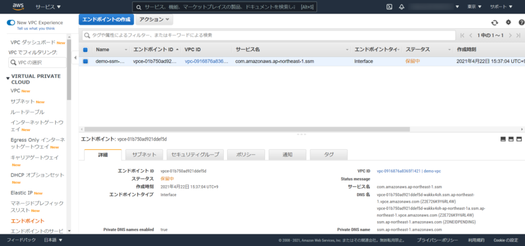Click the magnifier in the top search bar
This screenshot has width=525, height=246.
(138, 7)
